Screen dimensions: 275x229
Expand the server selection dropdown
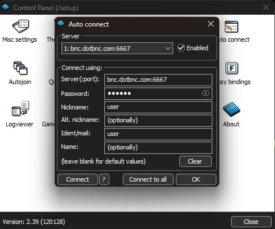[x=117, y=49]
